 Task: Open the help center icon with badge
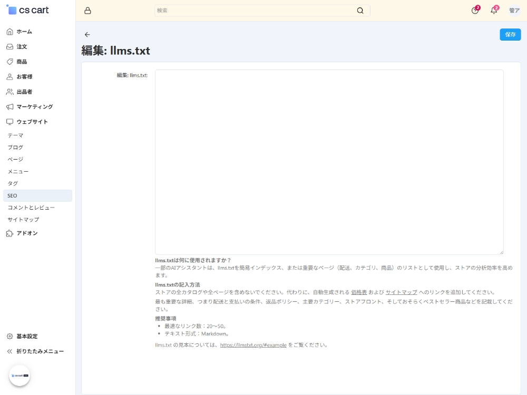(475, 11)
